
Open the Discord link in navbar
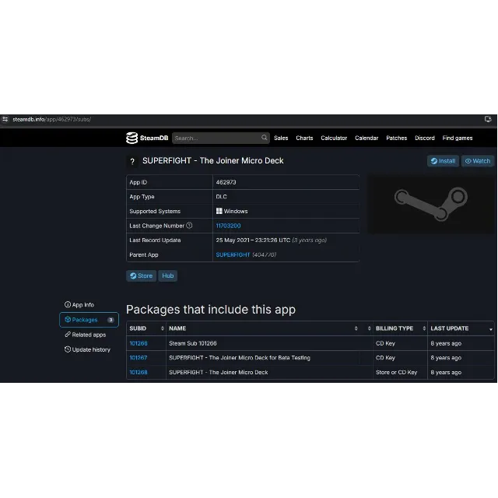[425, 139]
